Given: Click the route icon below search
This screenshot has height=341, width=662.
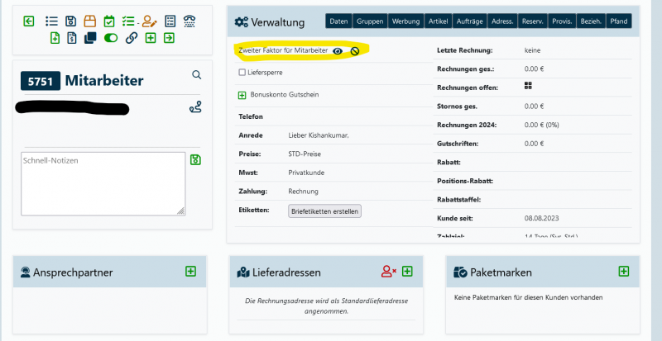Looking at the screenshot, I should click(195, 107).
